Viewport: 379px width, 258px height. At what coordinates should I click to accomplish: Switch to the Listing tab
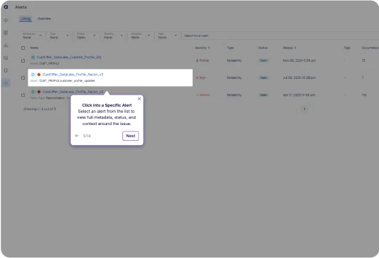[x=26, y=18]
